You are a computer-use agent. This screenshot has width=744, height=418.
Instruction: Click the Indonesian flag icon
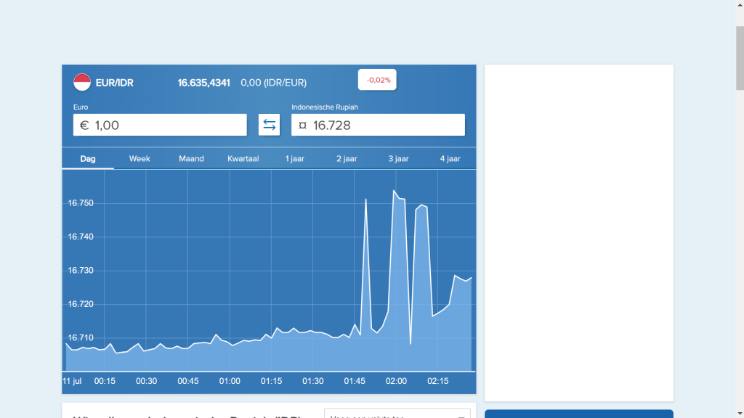point(82,83)
